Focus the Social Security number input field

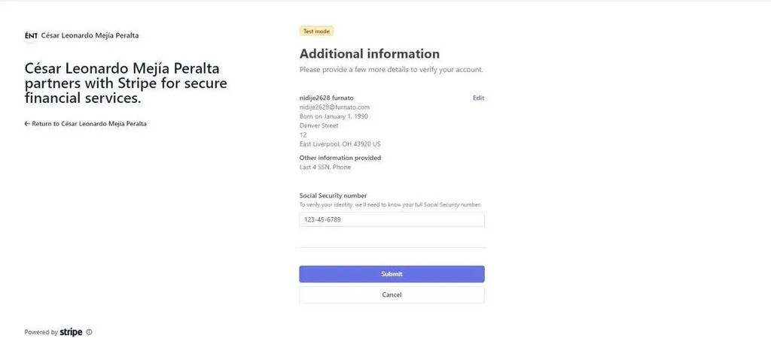tap(392, 220)
